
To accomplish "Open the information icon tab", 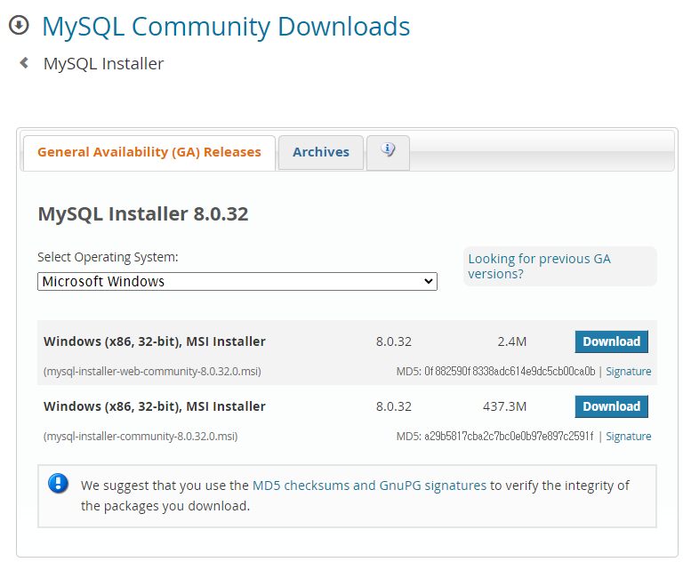I will coord(388,152).
